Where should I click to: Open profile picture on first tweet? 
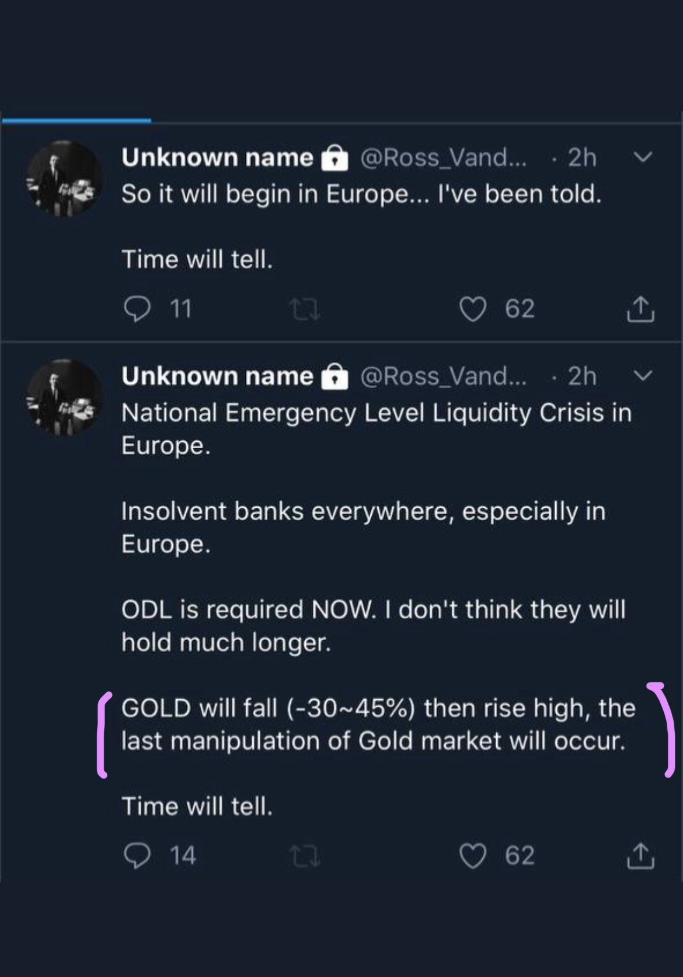(64, 179)
